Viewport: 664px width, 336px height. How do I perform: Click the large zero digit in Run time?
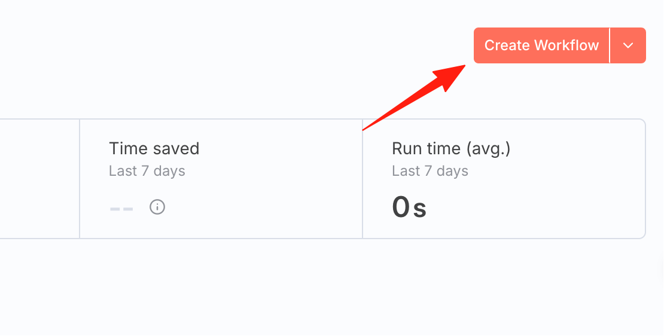pyautogui.click(x=401, y=207)
